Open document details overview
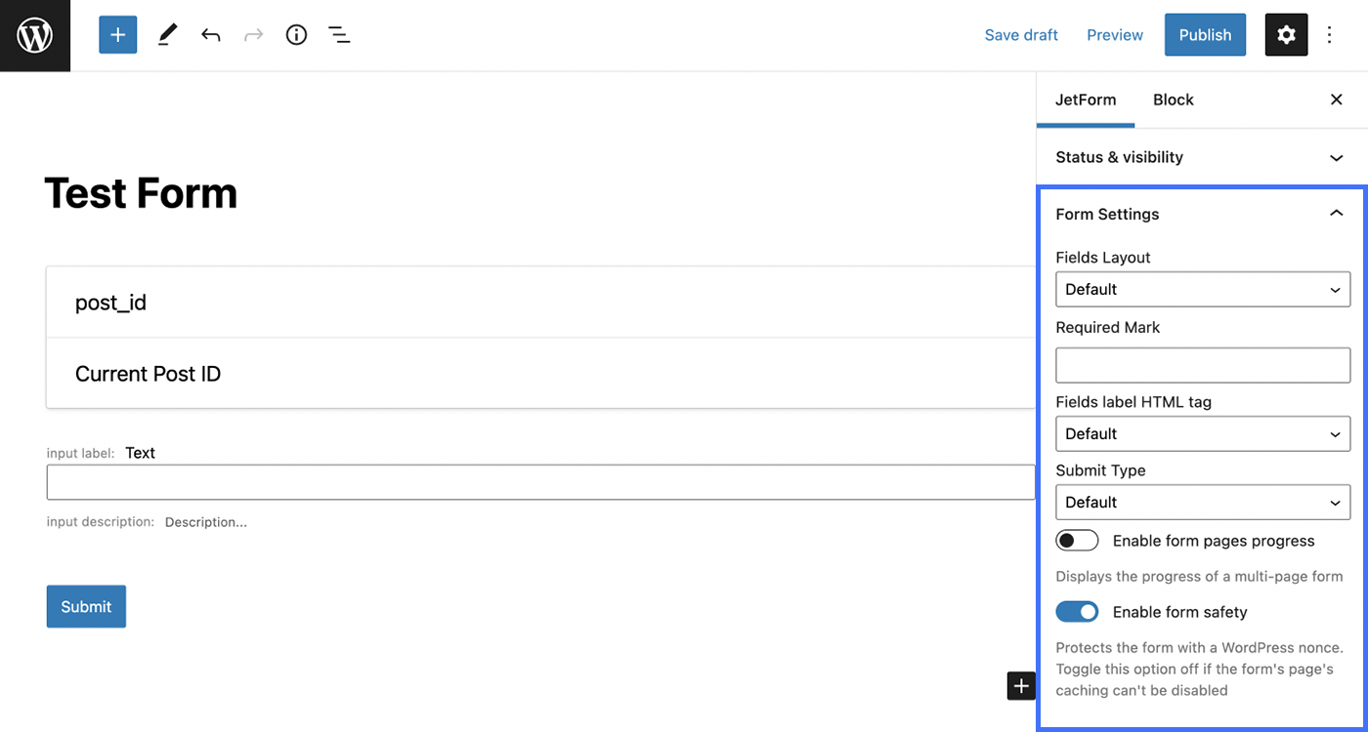Image resolution: width=1368 pixels, height=732 pixels. click(296, 34)
